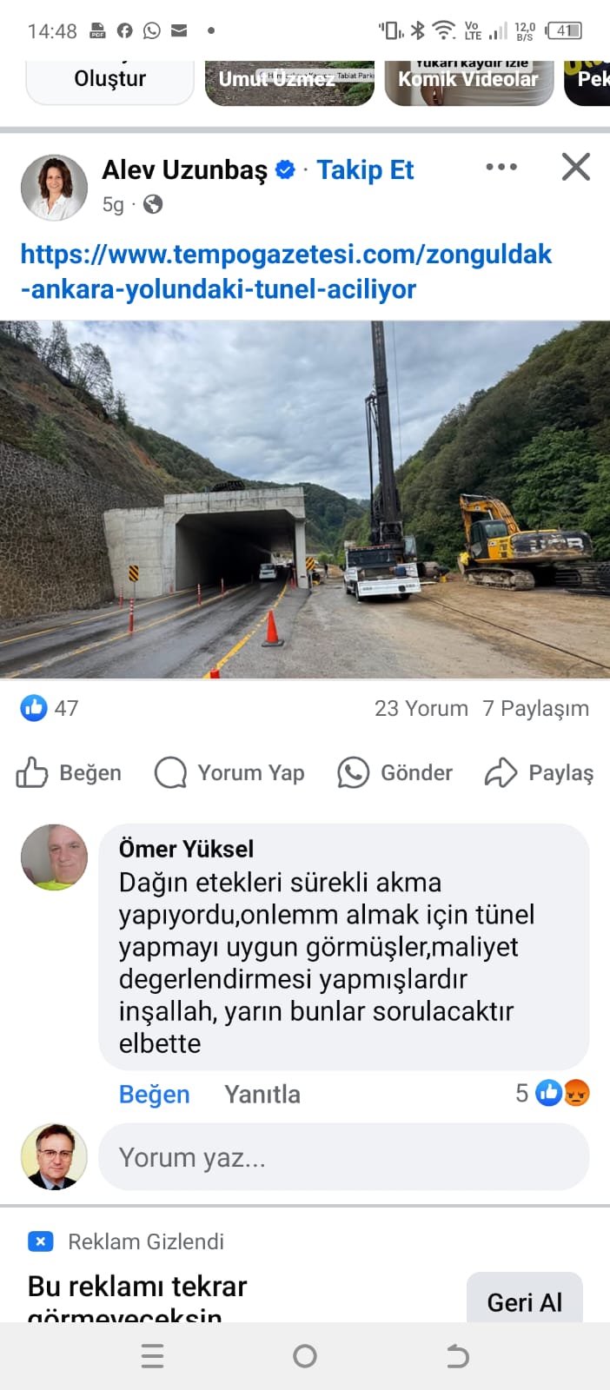Tap the Beğen thumbs-up button
Image resolution: width=610 pixels, height=1390 pixels.
(x=69, y=772)
